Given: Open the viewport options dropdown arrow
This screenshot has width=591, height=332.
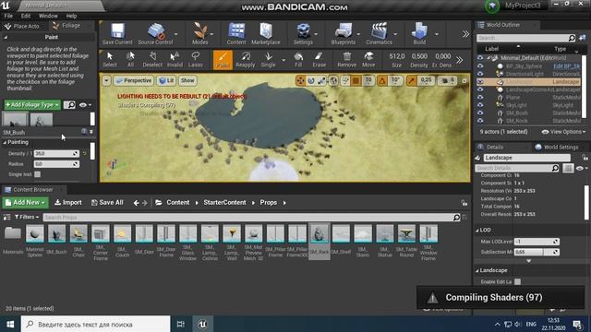Looking at the screenshot, I should point(107,80).
